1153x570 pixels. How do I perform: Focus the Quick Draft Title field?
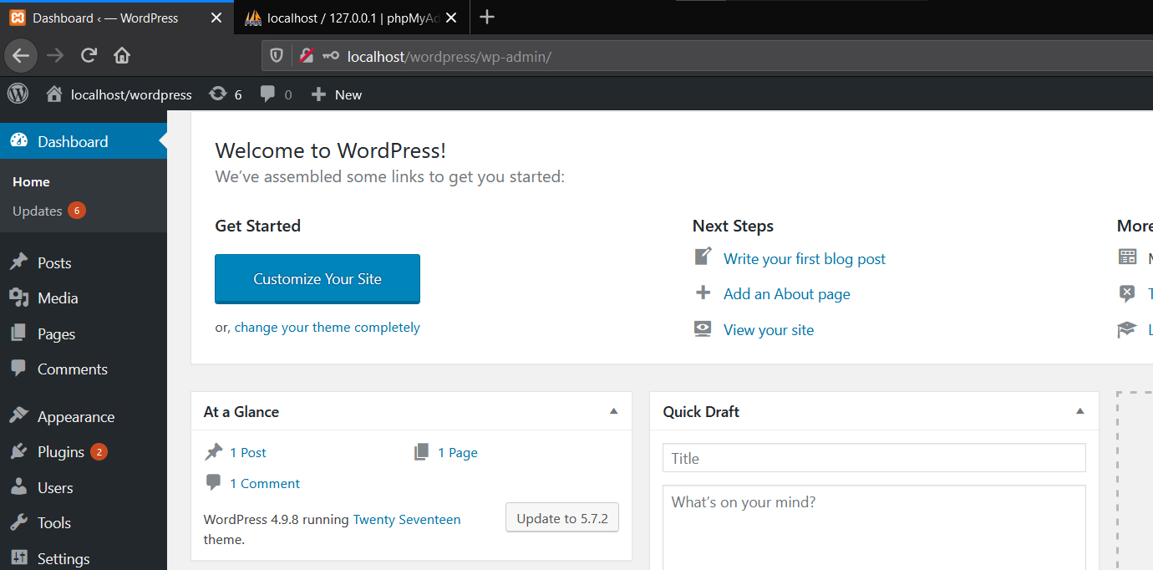point(874,458)
